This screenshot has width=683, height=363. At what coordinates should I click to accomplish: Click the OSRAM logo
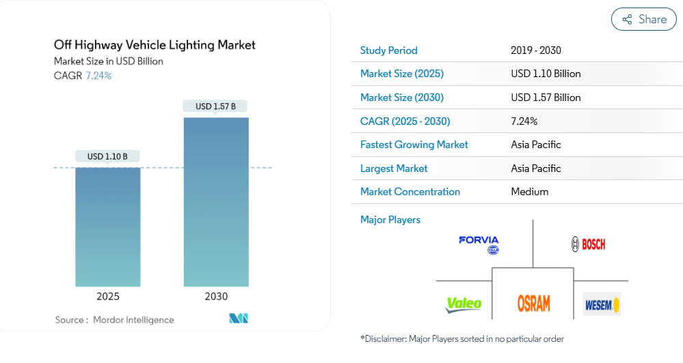533,303
